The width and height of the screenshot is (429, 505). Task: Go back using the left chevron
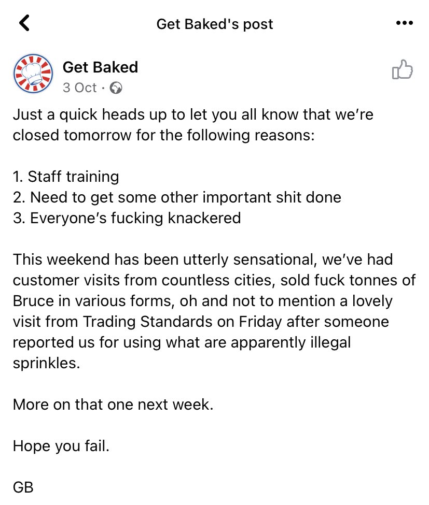pos(24,23)
